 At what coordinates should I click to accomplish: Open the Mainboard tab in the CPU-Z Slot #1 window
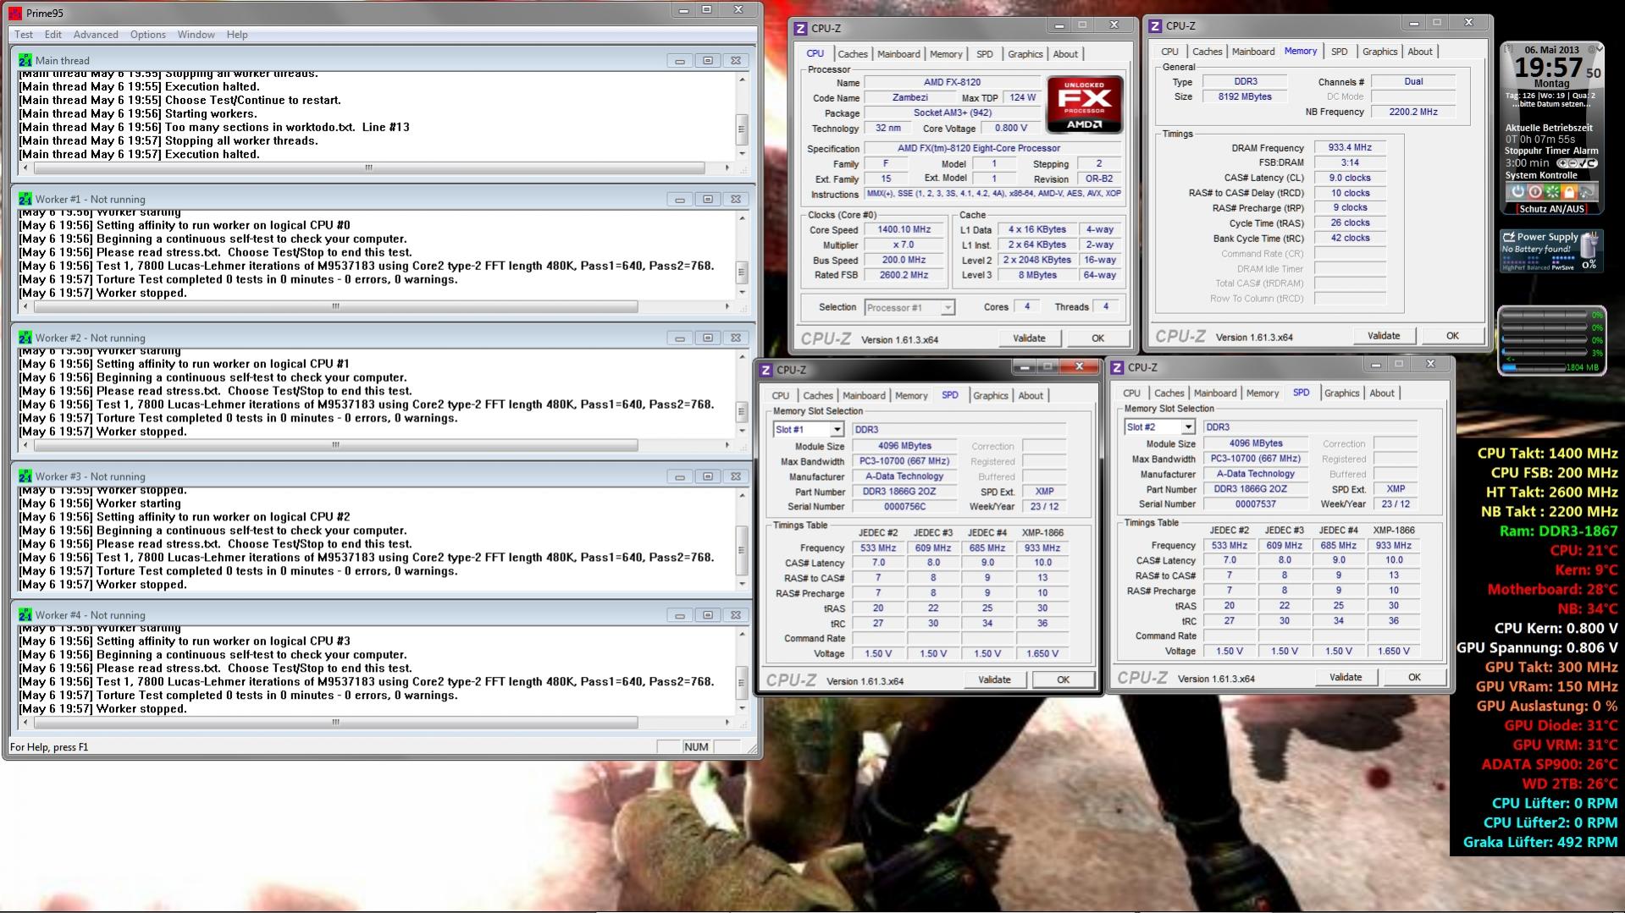(x=864, y=395)
